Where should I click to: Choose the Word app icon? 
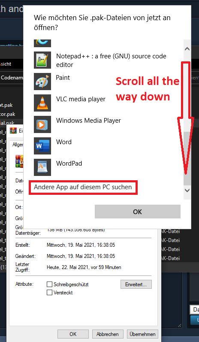pyautogui.click(x=42, y=146)
